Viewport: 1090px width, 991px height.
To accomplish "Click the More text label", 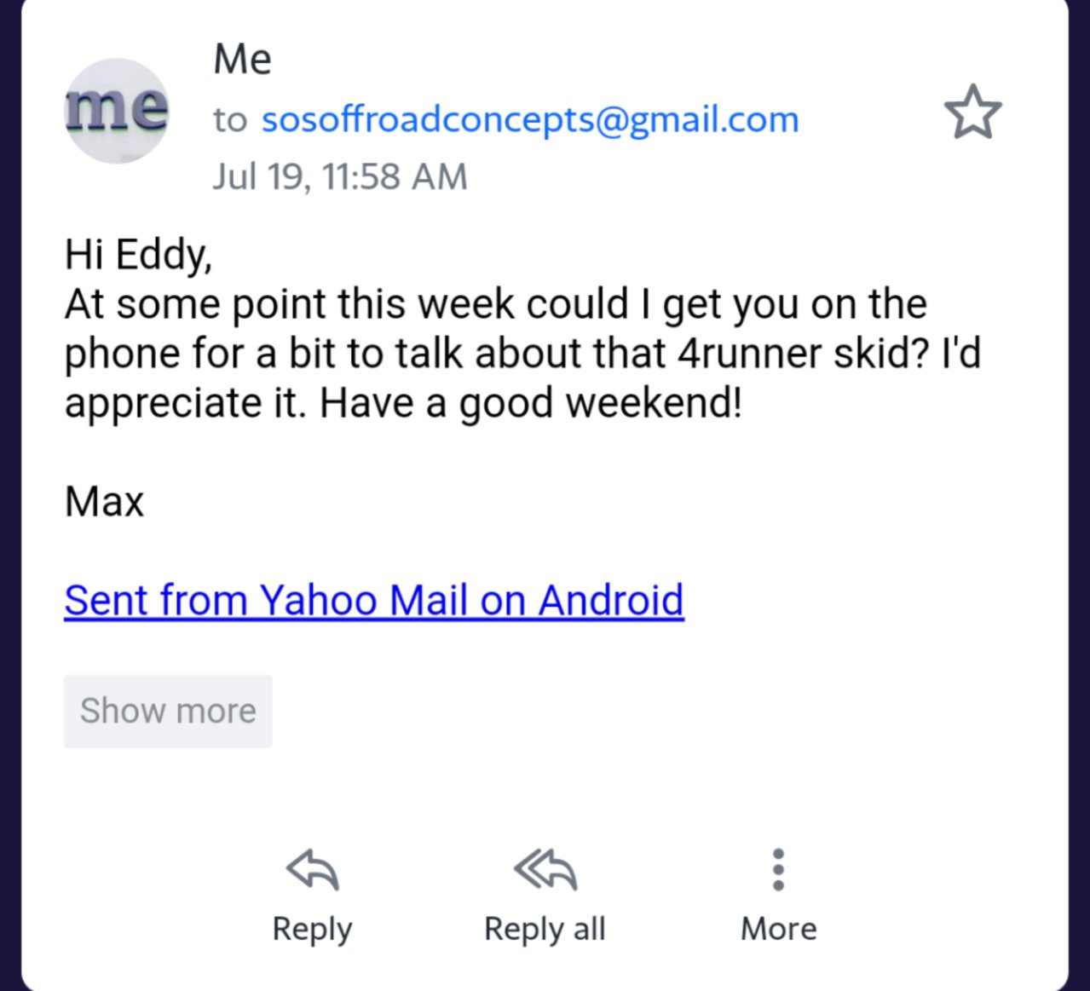I will (779, 929).
